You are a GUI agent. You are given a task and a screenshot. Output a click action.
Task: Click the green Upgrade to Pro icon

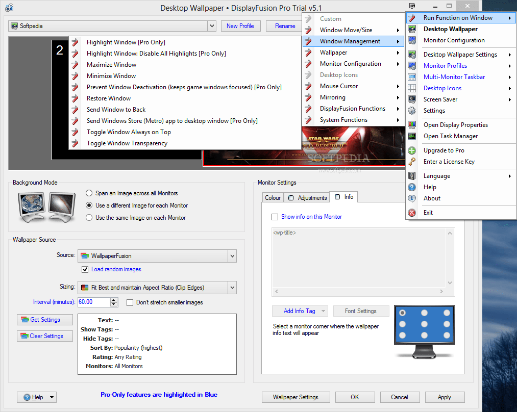coord(411,150)
